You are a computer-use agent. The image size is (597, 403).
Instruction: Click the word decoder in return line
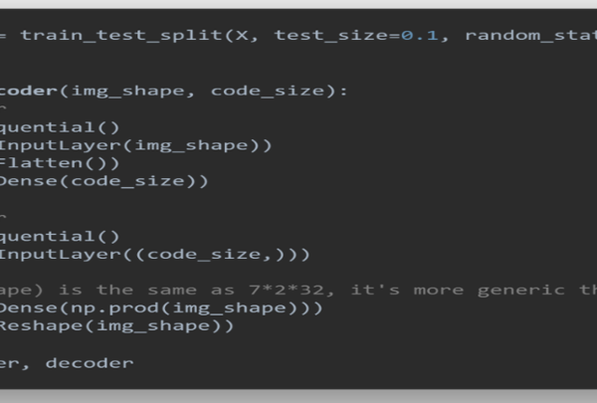(x=90, y=363)
